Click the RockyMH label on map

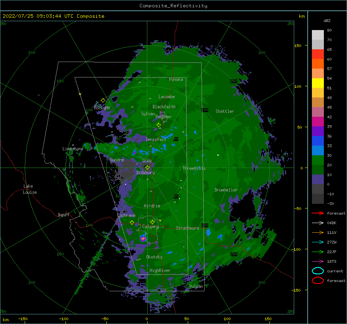click(102, 108)
